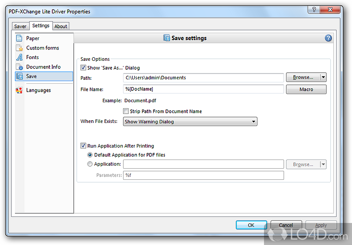The image size is (352, 245).
Task: Click the OK button
Action: coord(251,225)
